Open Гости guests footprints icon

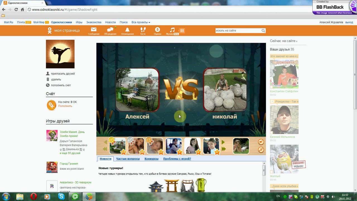(x=143, y=30)
